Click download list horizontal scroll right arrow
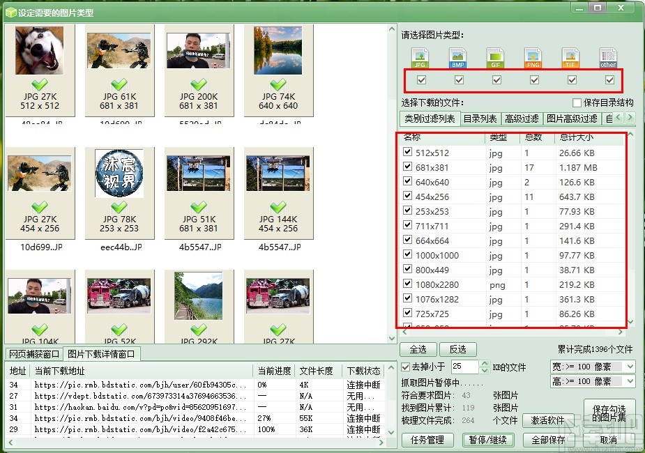Viewport: 645px width, 453px height. coord(381,443)
